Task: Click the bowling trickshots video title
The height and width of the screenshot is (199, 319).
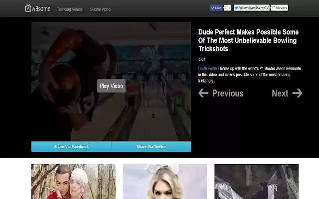Action: pos(248,40)
